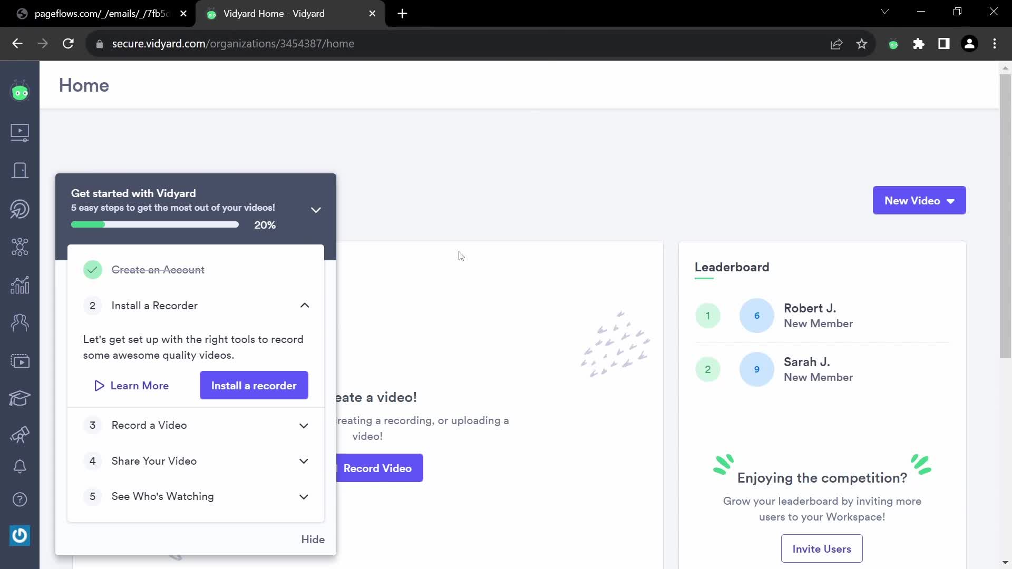Click the New Video dropdown arrow

952,201
